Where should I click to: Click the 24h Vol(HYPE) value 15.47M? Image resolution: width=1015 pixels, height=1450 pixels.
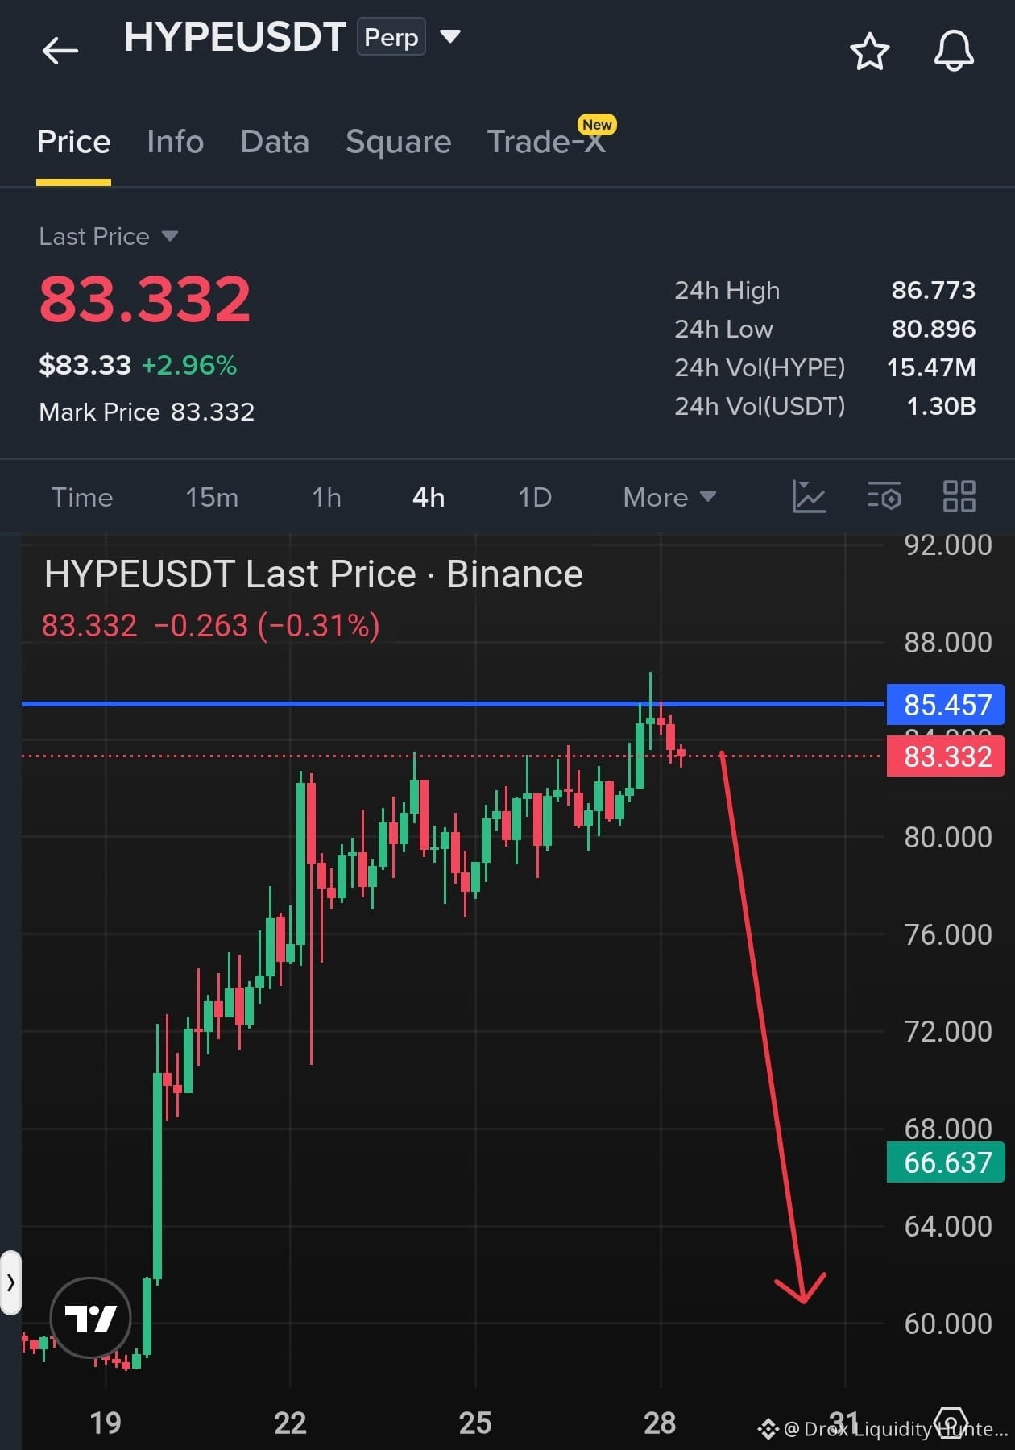coord(931,367)
